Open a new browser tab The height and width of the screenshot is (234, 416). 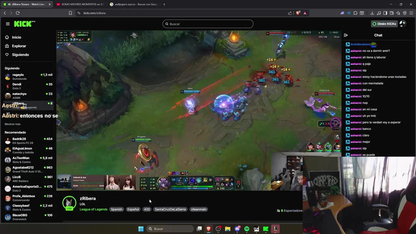(164, 4)
